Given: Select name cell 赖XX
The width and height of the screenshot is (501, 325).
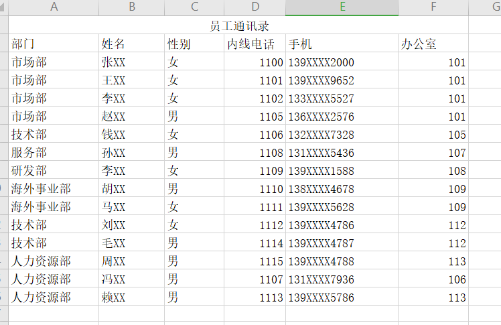Looking at the screenshot, I should pyautogui.click(x=132, y=297).
